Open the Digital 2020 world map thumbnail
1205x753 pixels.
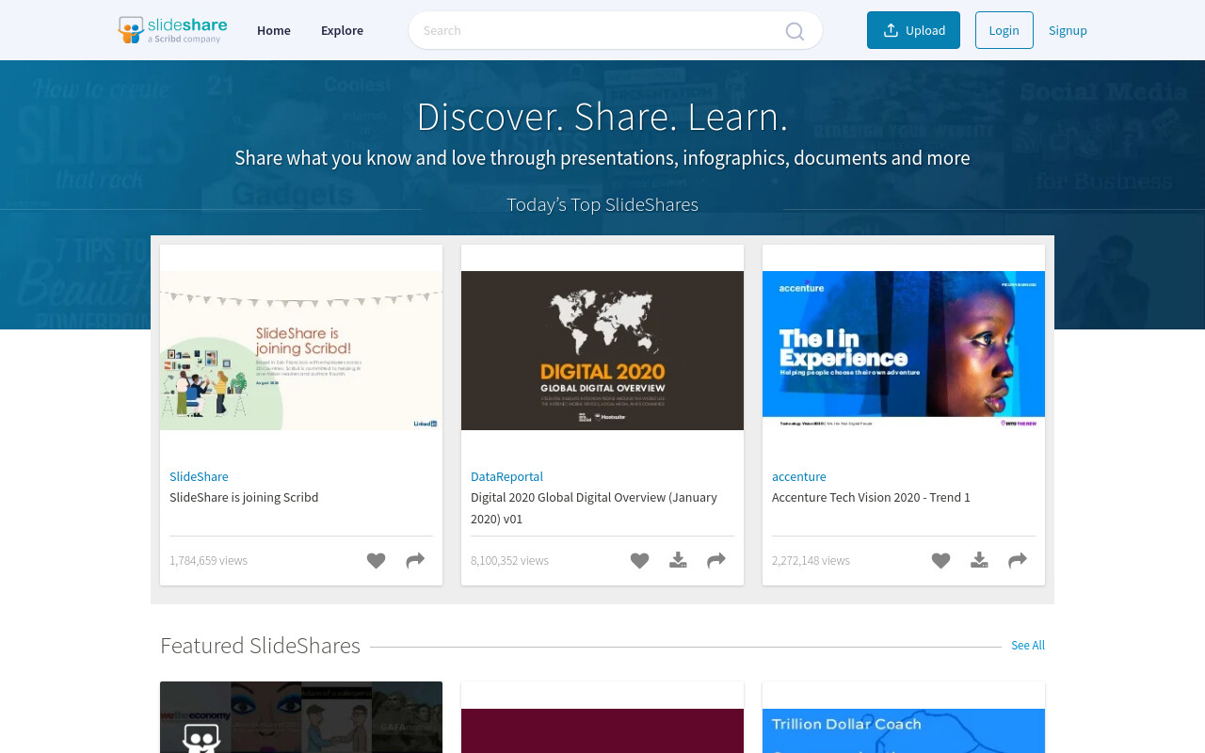coord(602,351)
